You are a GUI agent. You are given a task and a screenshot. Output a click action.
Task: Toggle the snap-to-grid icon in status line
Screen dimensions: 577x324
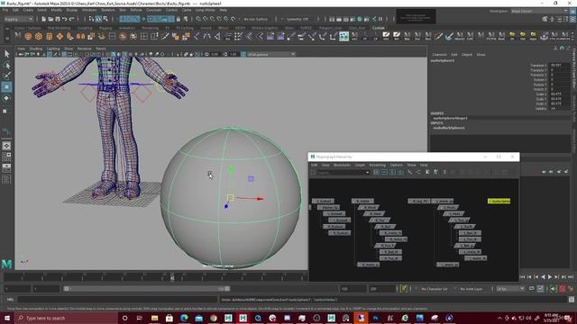coord(198,19)
